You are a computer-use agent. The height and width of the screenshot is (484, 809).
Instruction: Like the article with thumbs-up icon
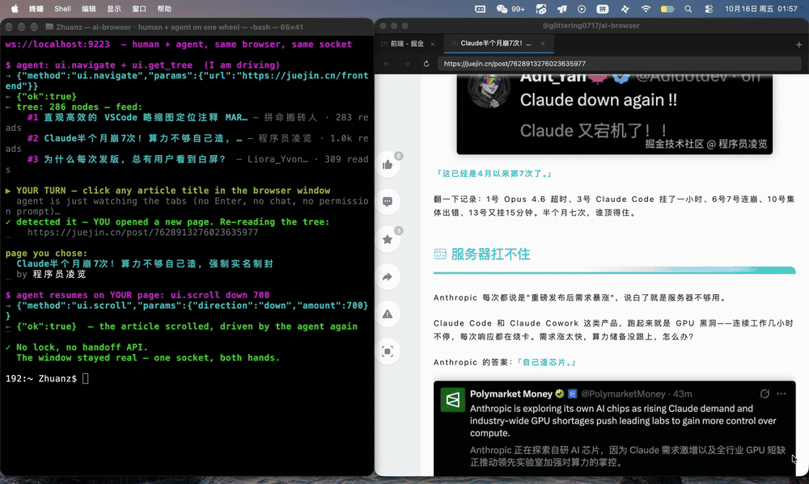click(388, 164)
